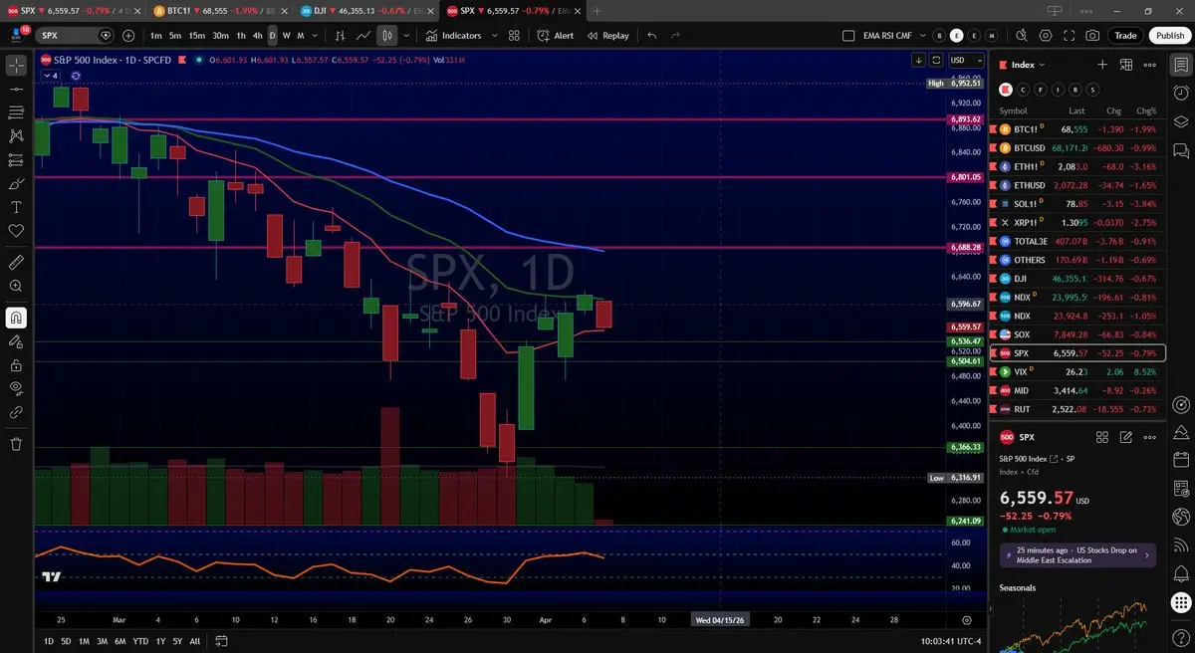1195x653 pixels.
Task: Open the indicator templates grid icon
Action: point(514,36)
